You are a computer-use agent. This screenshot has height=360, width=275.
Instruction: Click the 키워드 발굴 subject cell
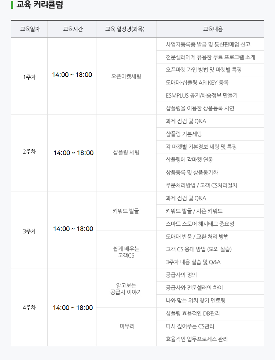(x=126, y=211)
